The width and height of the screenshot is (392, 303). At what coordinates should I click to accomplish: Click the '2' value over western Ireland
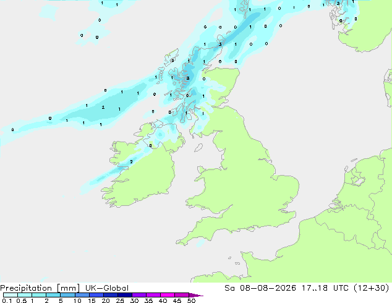[x=132, y=162]
